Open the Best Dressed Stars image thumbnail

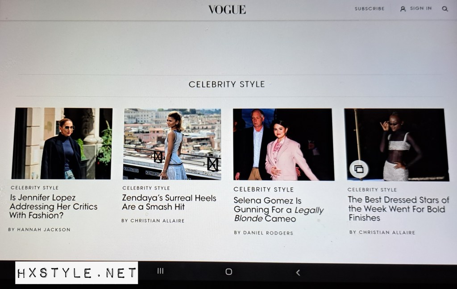click(396, 145)
